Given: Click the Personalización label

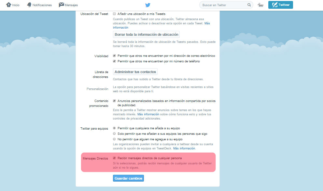Looking at the screenshot, I should coord(97,89).
